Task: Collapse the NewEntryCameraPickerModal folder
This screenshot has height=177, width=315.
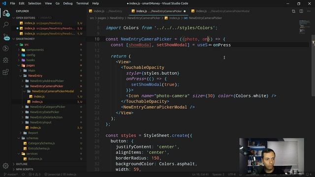Action: [x=53, y=91]
